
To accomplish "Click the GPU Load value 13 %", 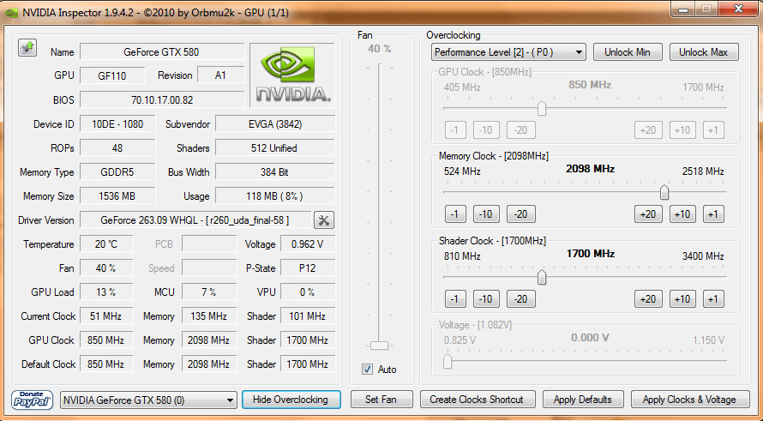I will (106, 292).
